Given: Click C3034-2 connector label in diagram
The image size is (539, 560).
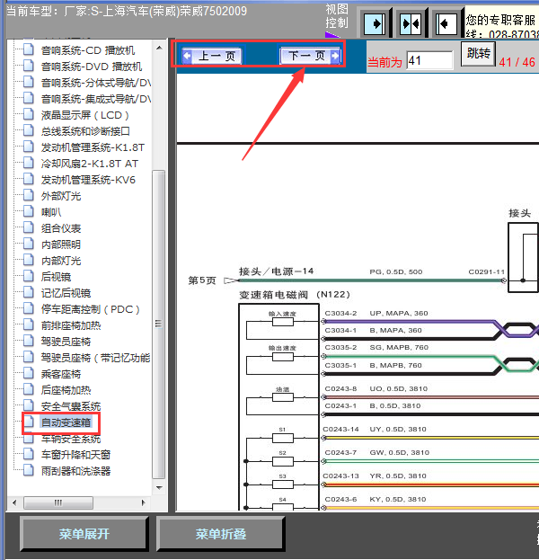Looking at the screenshot, I should pyautogui.click(x=340, y=313).
